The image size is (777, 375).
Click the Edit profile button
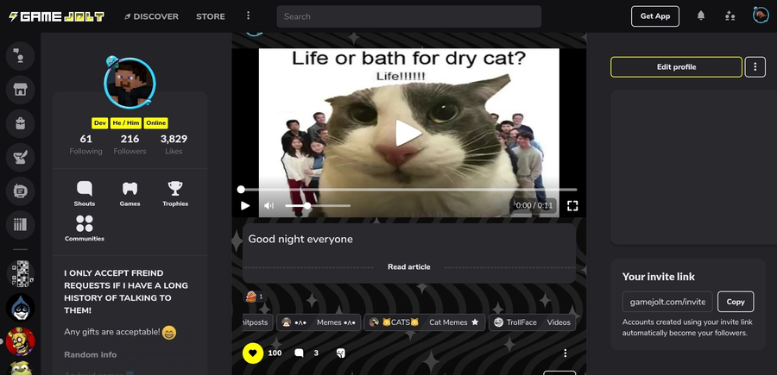pos(676,66)
